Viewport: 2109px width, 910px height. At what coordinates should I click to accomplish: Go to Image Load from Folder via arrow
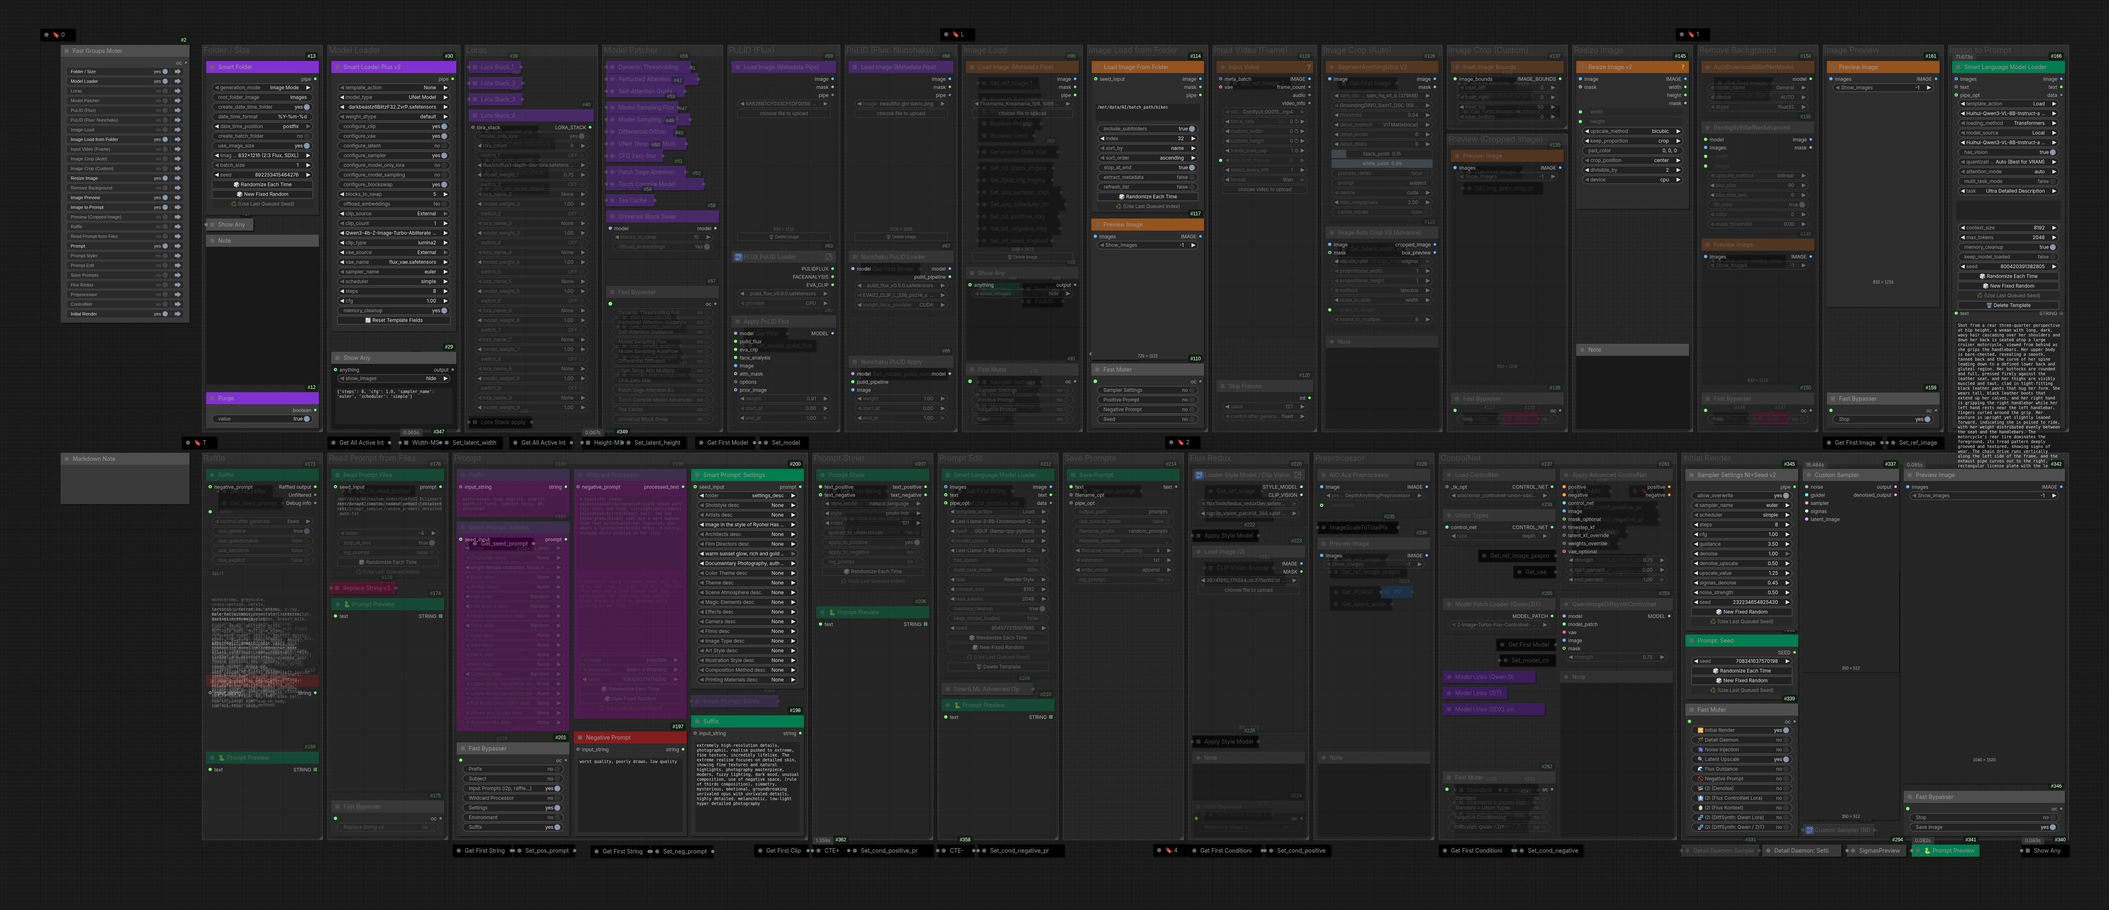(178, 139)
